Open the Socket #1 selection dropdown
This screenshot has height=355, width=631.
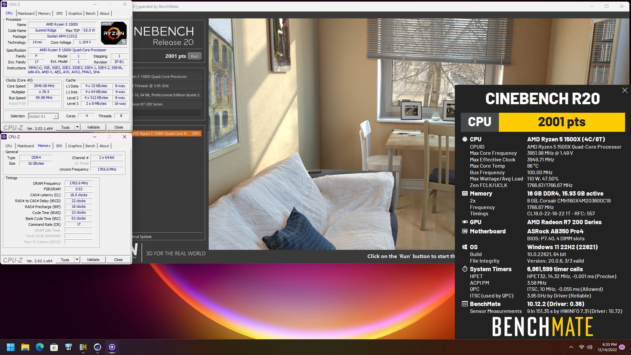coord(43,116)
